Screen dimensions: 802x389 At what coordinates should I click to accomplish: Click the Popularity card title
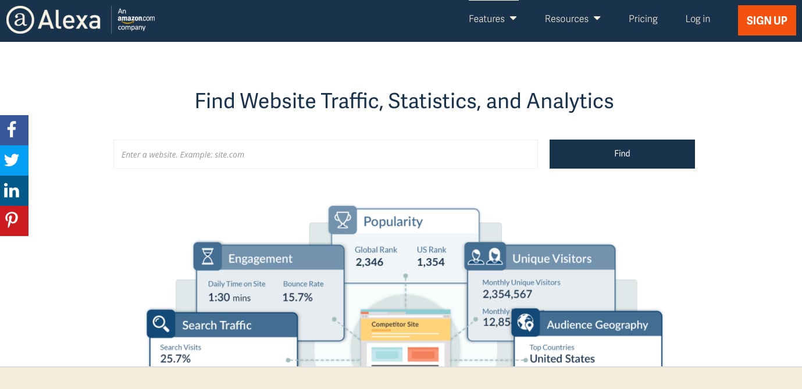pos(393,222)
